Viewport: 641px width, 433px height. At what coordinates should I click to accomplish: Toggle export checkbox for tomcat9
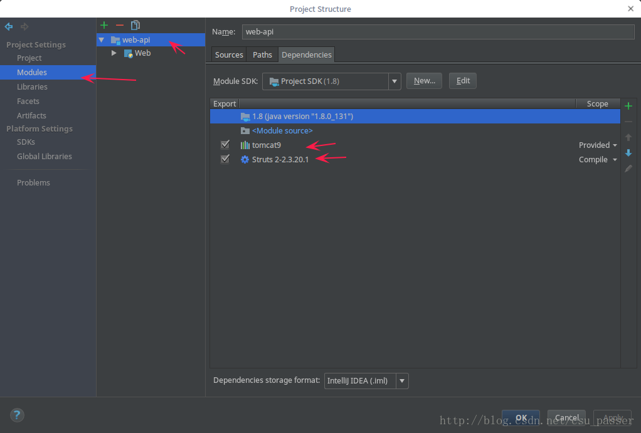pyautogui.click(x=225, y=145)
